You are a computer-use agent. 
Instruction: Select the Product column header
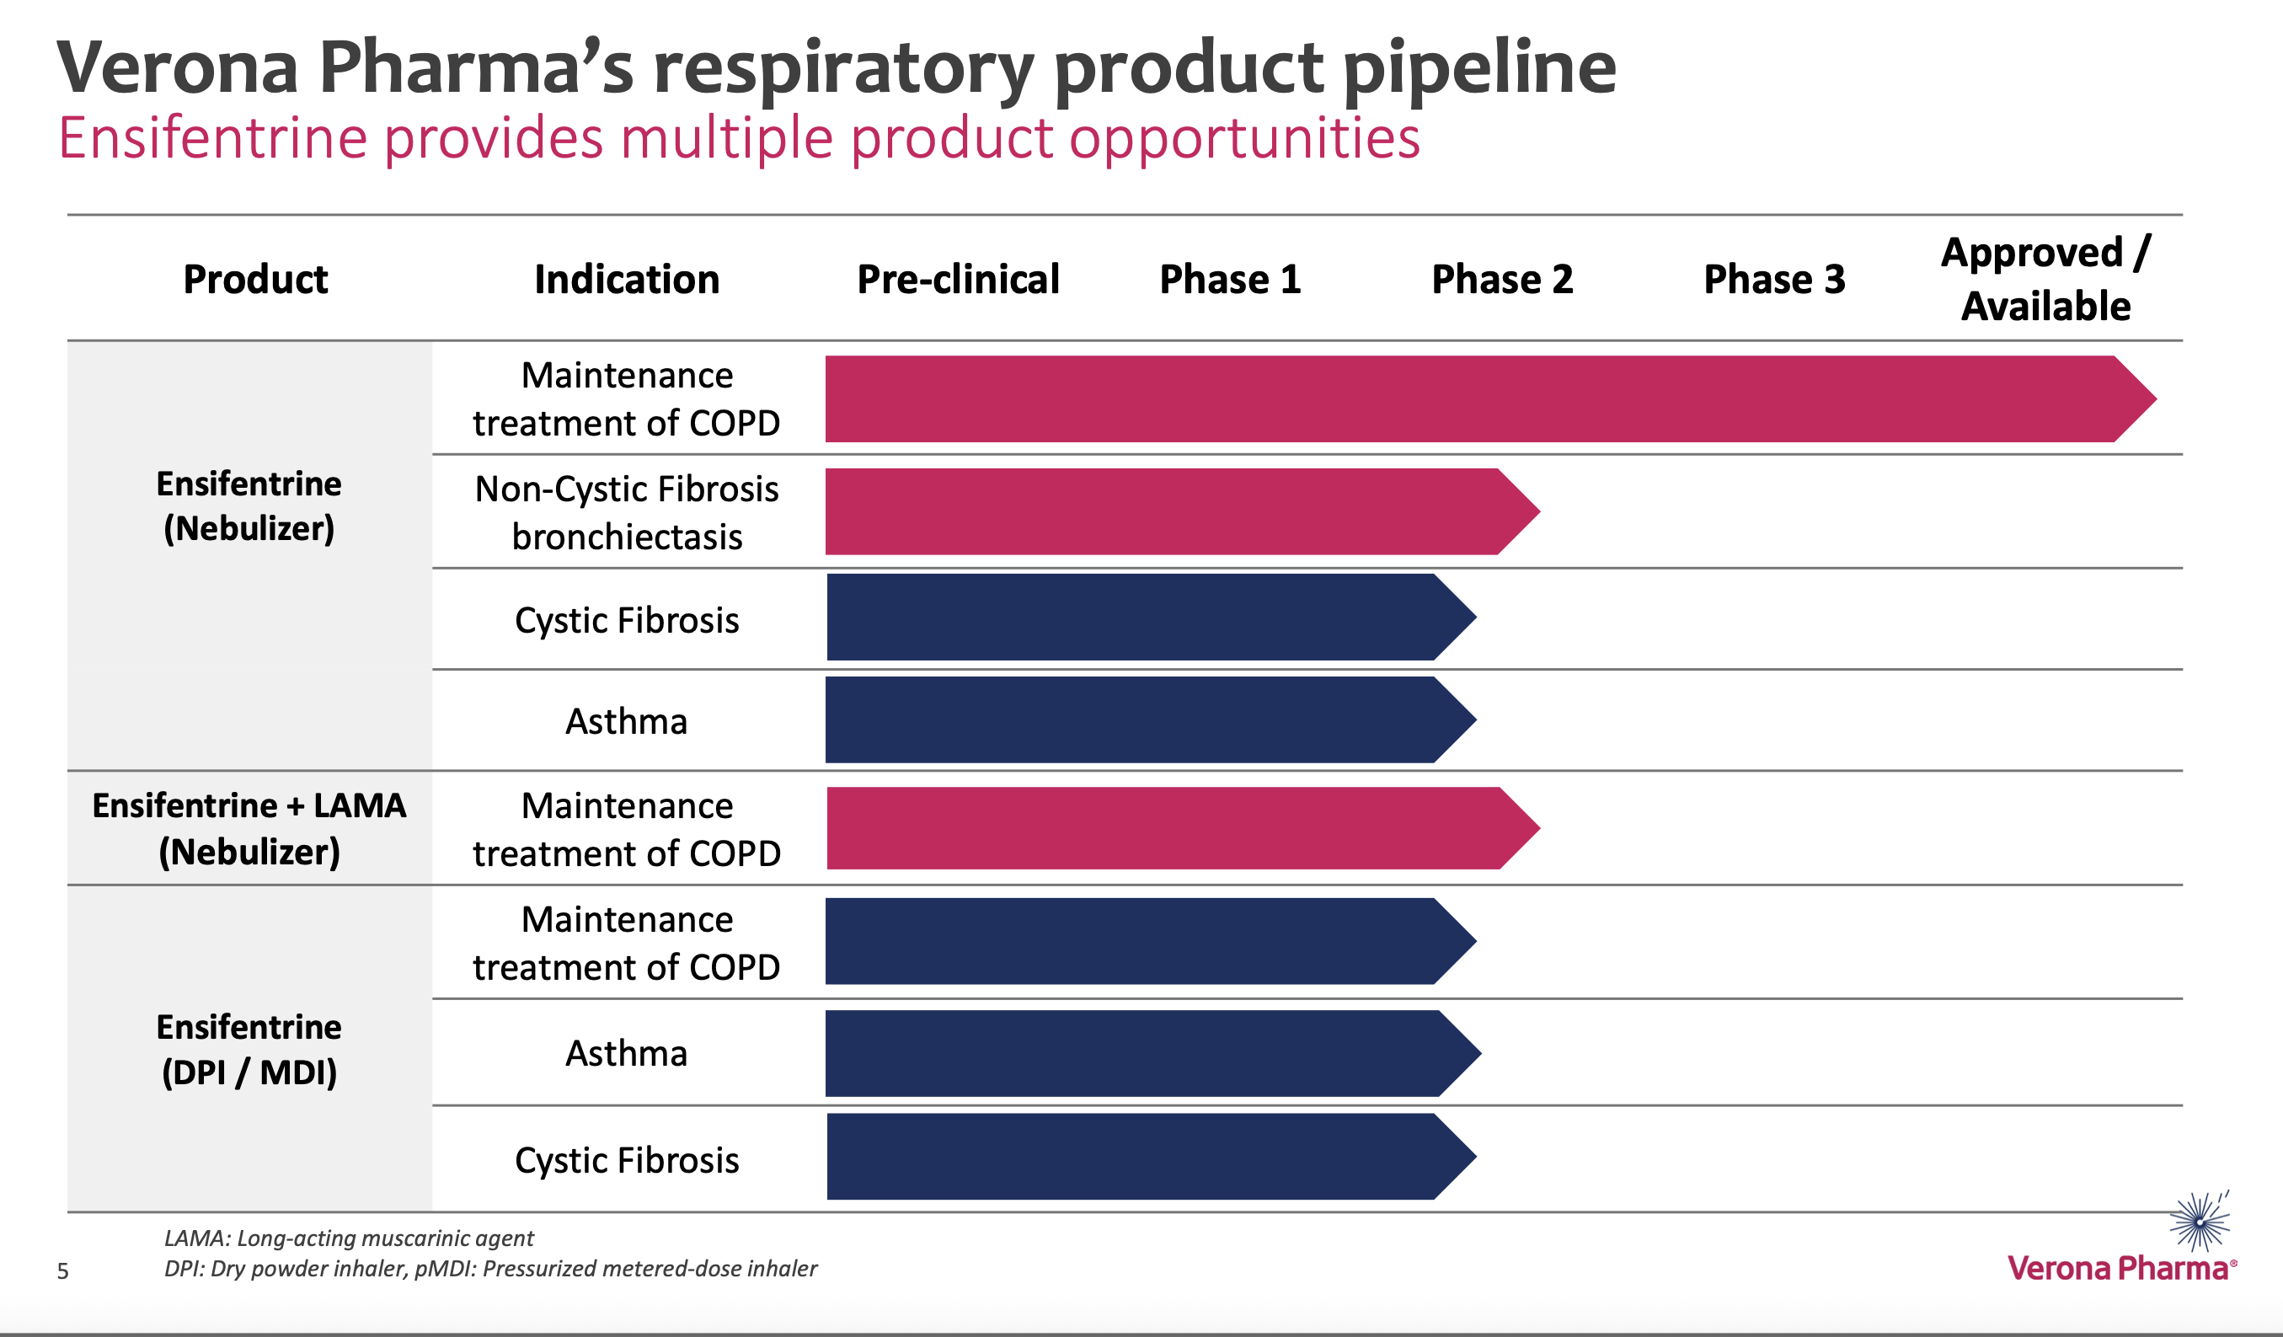click(255, 279)
